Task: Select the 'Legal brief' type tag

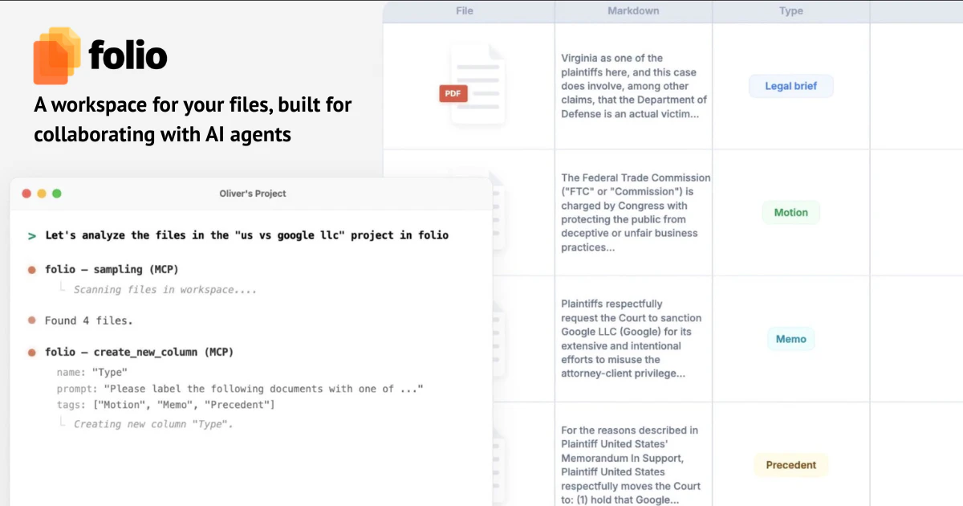Action: click(x=790, y=86)
